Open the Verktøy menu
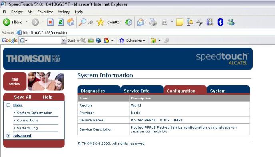This screenshot has width=275, height=157. coord(64,12)
